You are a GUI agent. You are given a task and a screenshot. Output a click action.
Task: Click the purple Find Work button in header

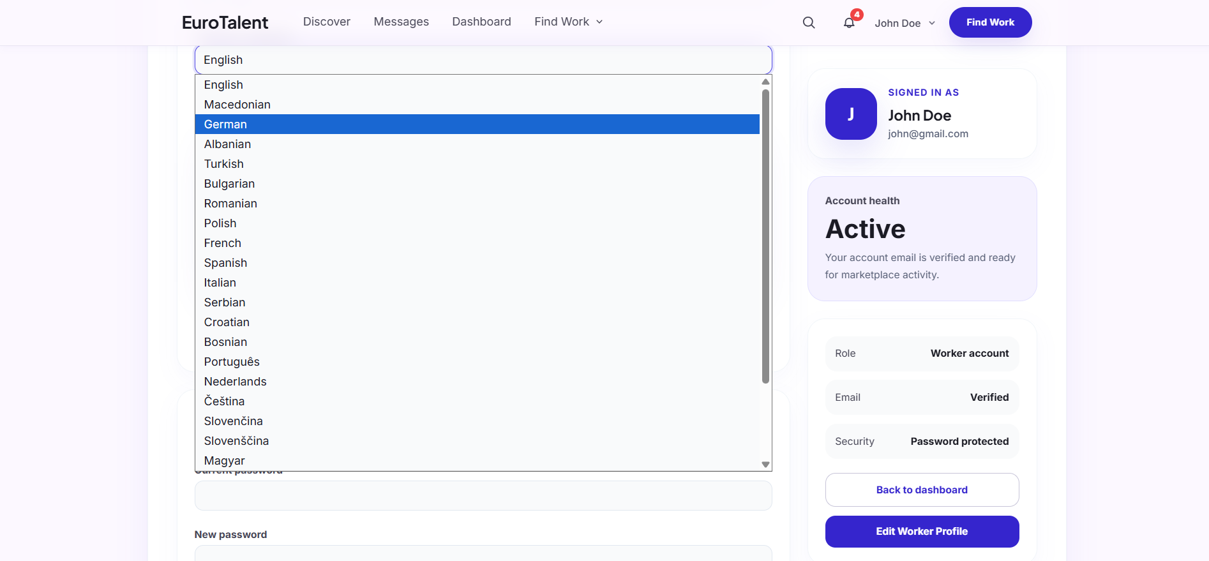click(990, 22)
